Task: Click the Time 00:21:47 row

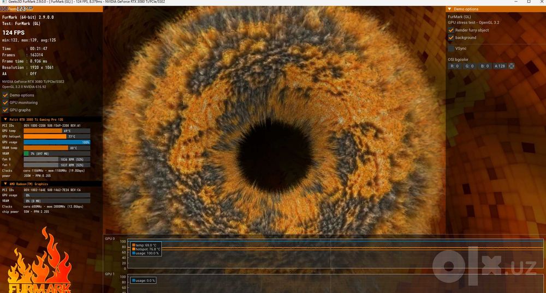Action: [x=25, y=48]
